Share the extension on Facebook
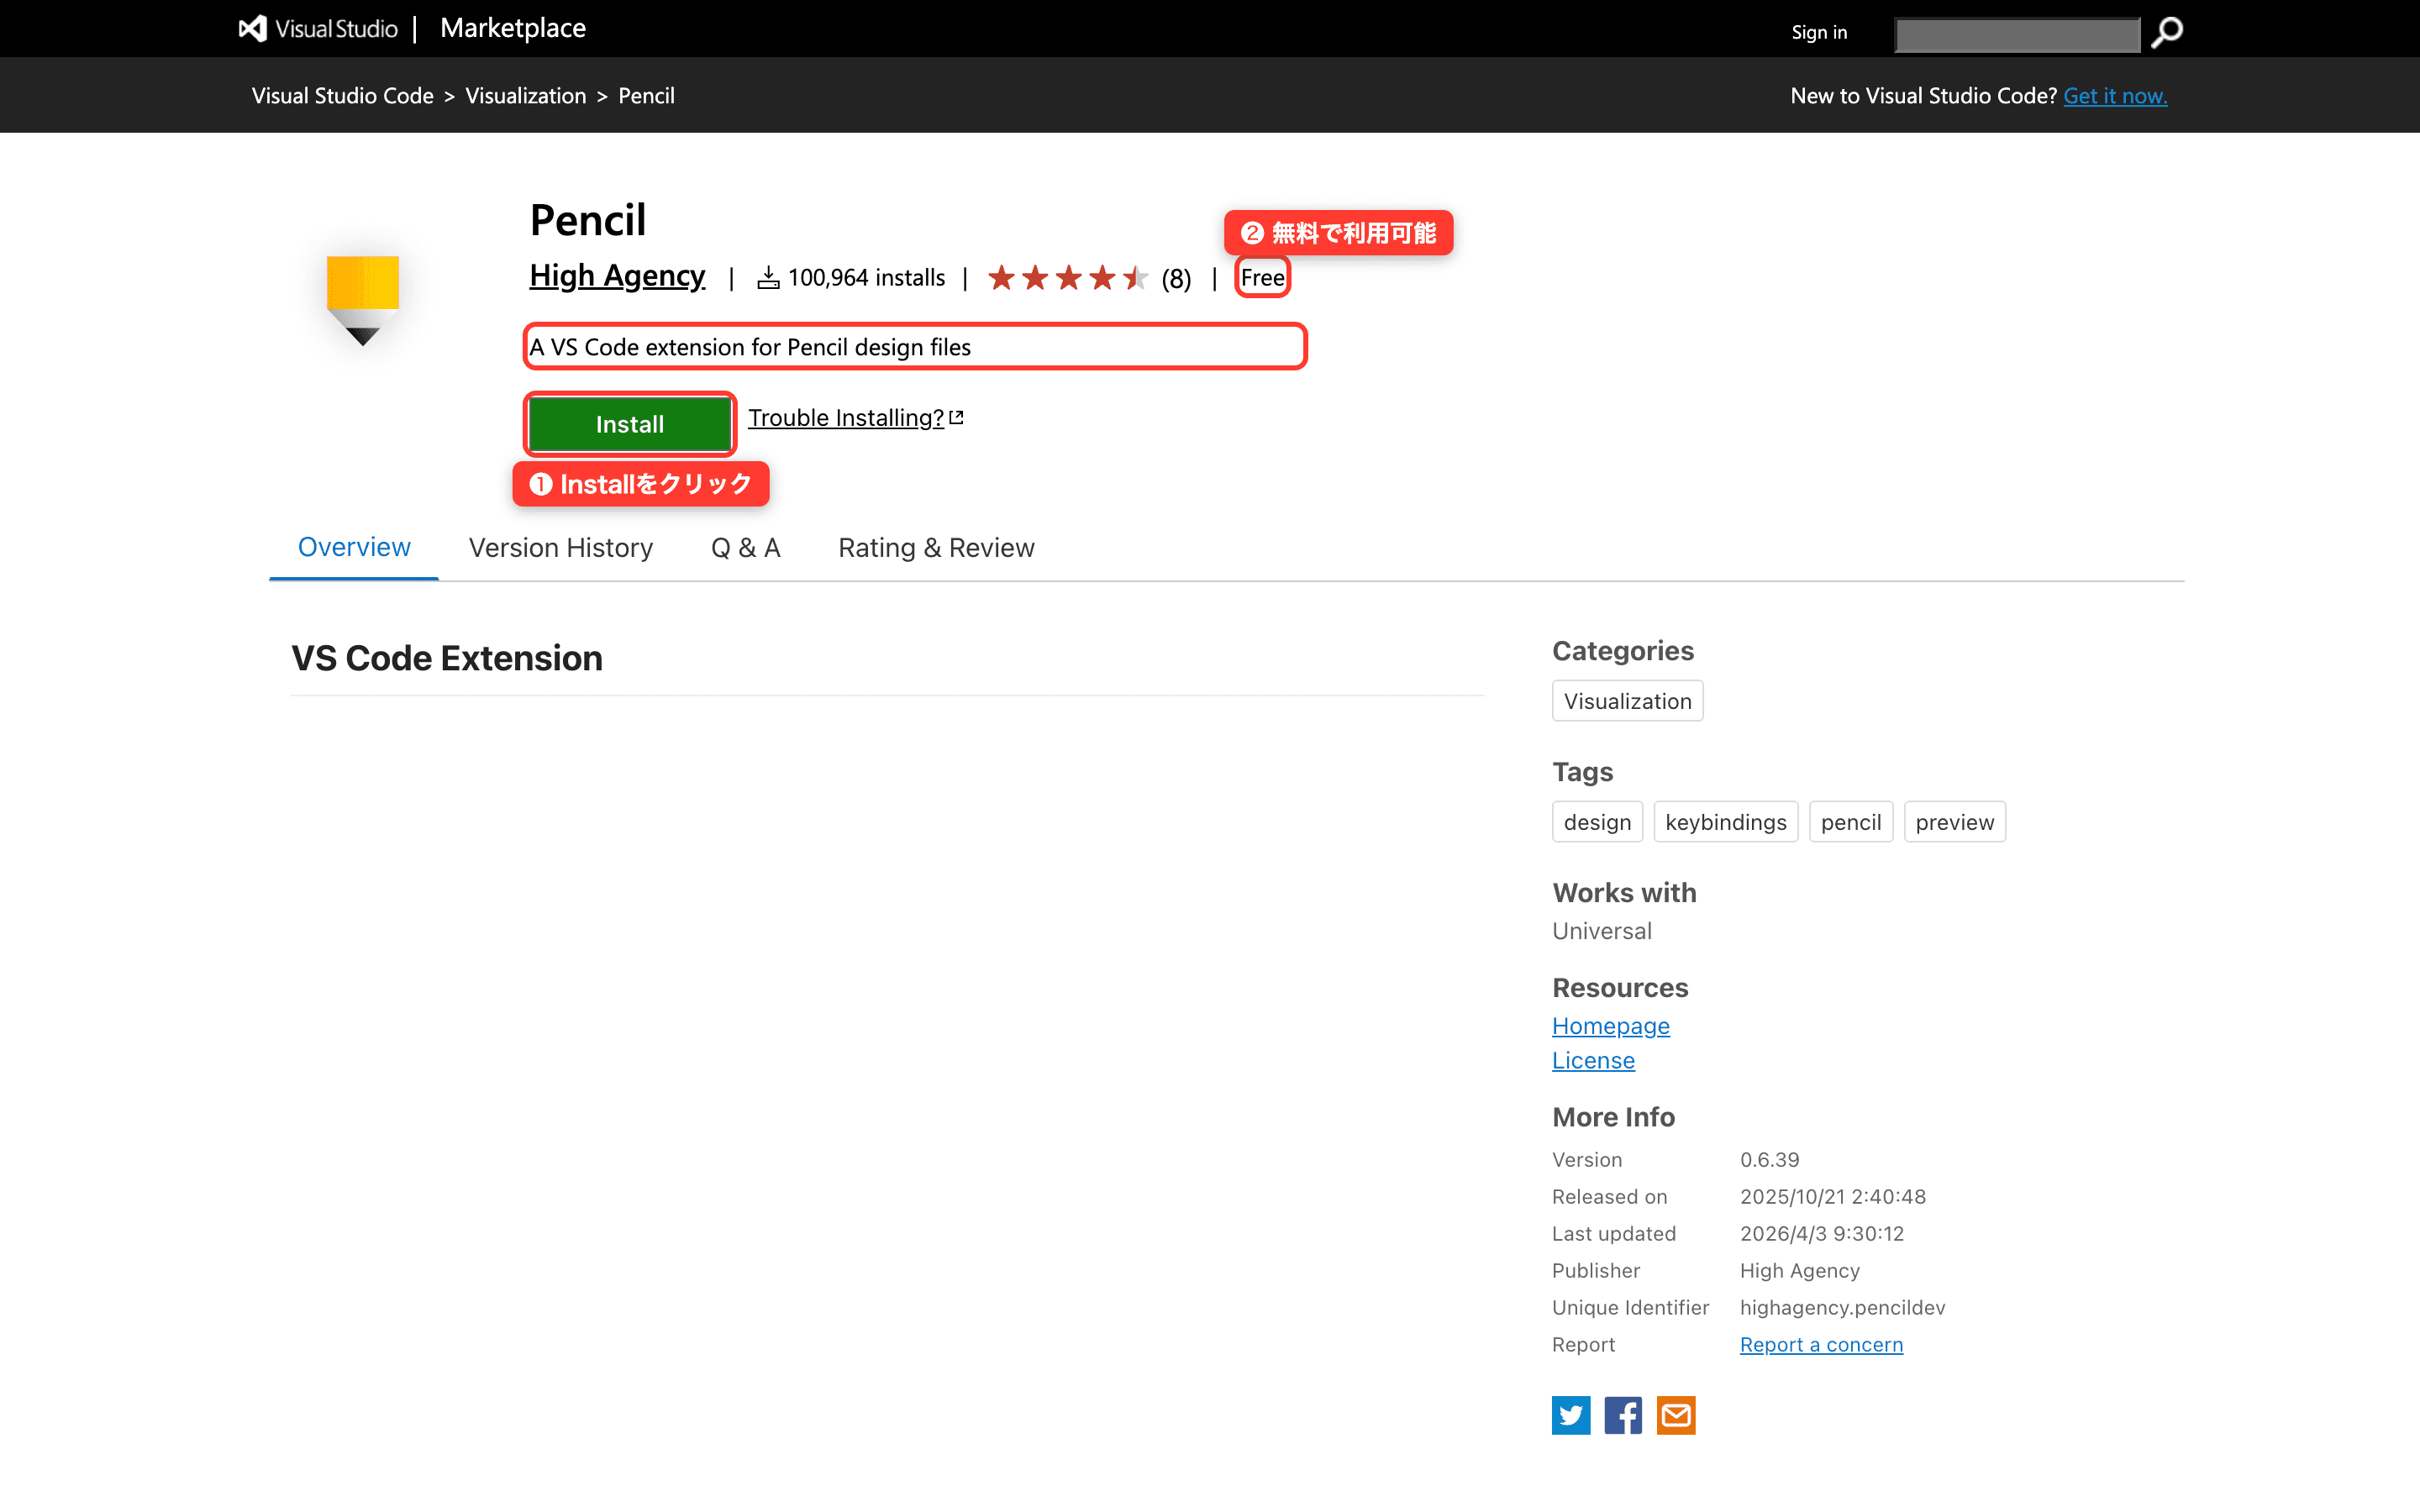The width and height of the screenshot is (2420, 1512). click(x=1623, y=1415)
